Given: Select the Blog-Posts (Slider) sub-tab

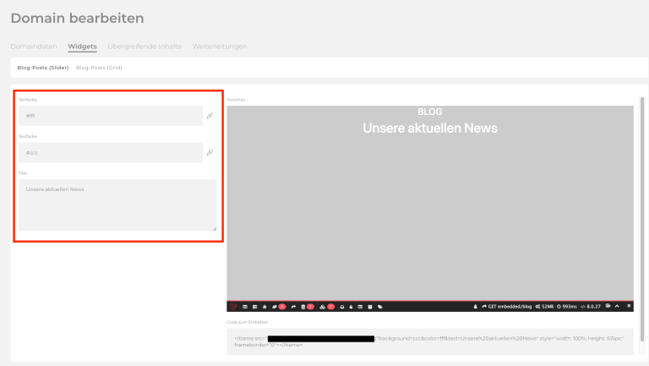Looking at the screenshot, I should 43,68.
